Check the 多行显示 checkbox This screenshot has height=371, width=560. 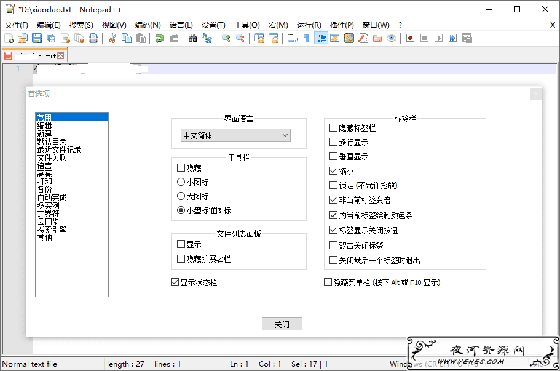pos(333,142)
